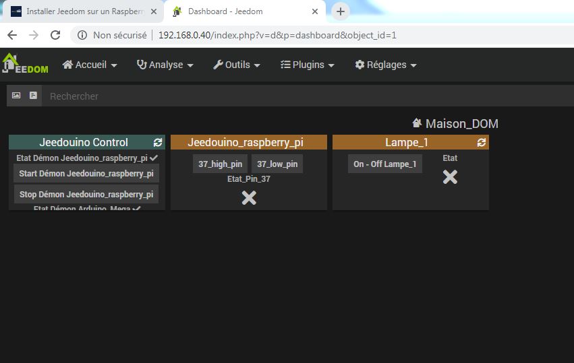
Task: Select the Dashboard - Jeedom browser tab
Action: point(243,11)
